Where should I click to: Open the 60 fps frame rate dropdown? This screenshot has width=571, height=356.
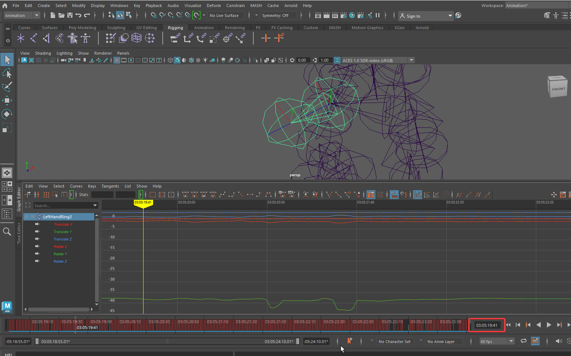point(511,341)
